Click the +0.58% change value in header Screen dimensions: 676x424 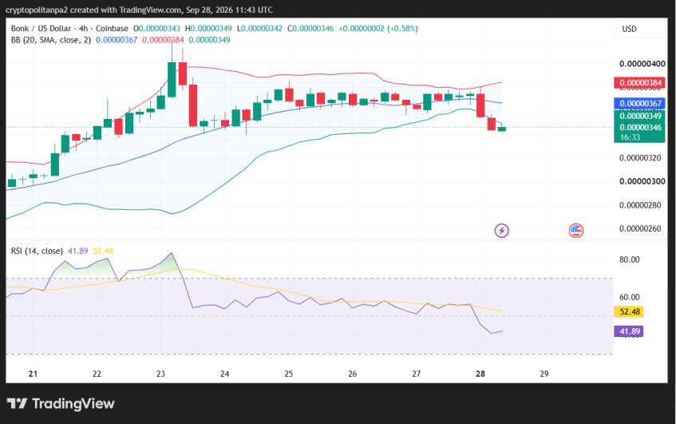402,29
